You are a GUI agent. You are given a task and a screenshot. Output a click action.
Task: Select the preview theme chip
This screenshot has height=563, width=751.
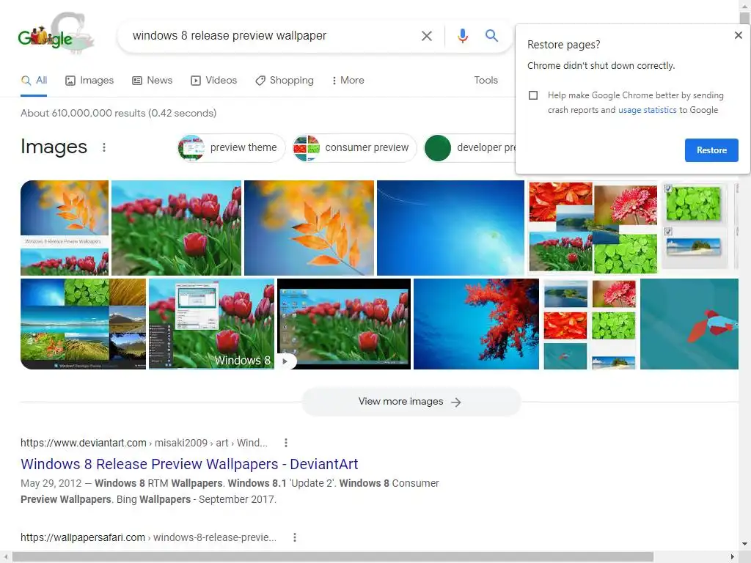pos(231,147)
